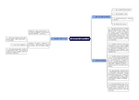The width and height of the screenshot is (139, 100).
Task: Click far-left leaf (一) with three text lines
Action: (x=16, y=39)
